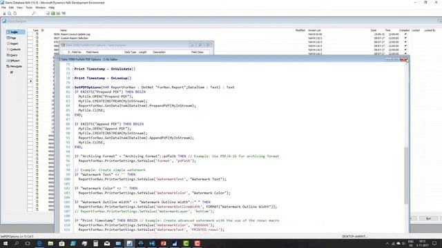Click the Locked By column header
This screenshot has width=442, height=248.
point(430,30)
